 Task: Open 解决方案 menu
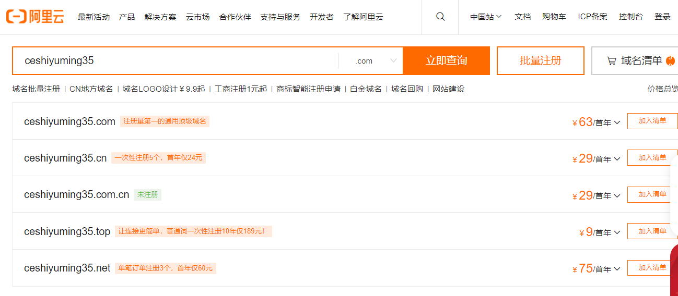pyautogui.click(x=160, y=17)
